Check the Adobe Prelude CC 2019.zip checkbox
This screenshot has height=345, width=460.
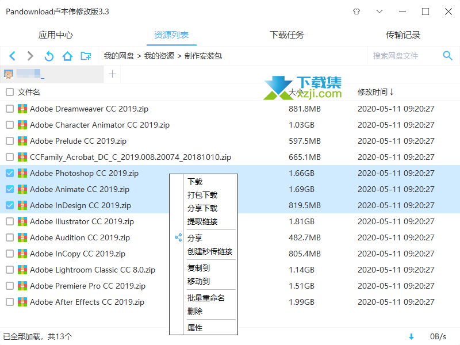tap(10, 141)
